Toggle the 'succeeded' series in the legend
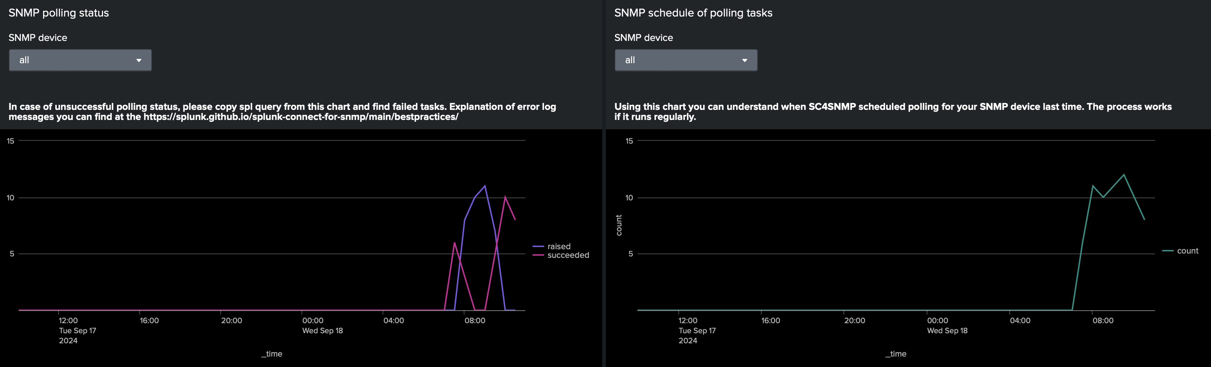This screenshot has width=1211, height=367. (x=568, y=255)
